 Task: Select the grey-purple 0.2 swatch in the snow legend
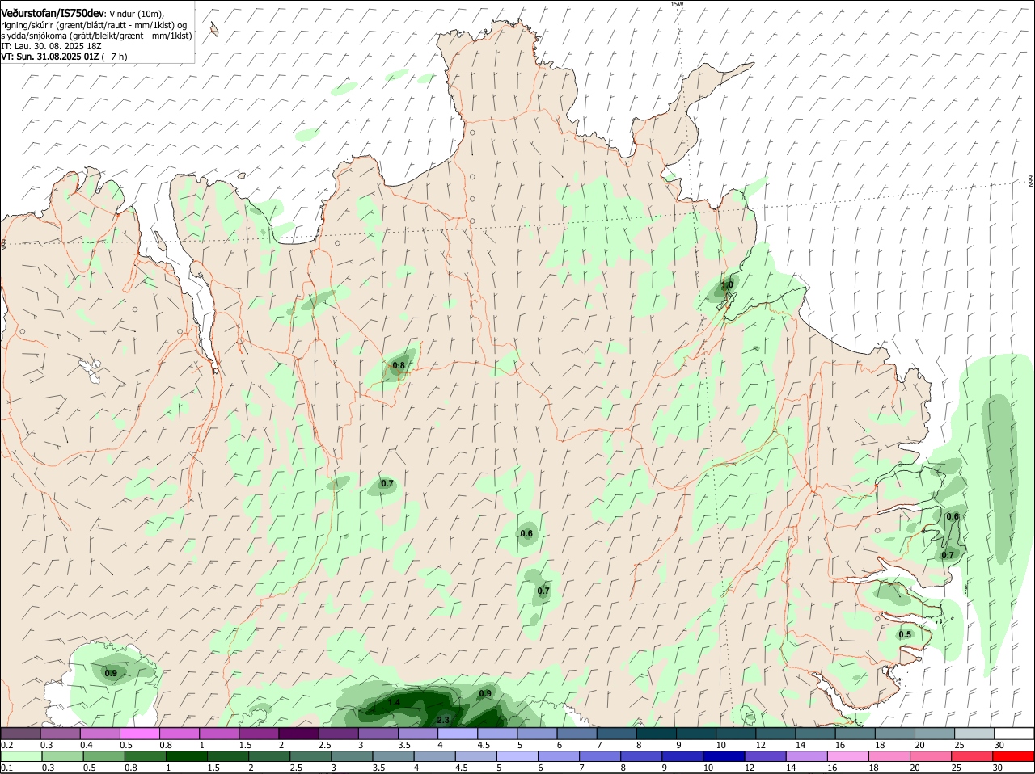(21, 734)
